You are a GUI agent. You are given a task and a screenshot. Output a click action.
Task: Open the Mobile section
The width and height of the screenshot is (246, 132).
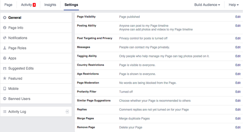pyautogui.click(x=36, y=89)
